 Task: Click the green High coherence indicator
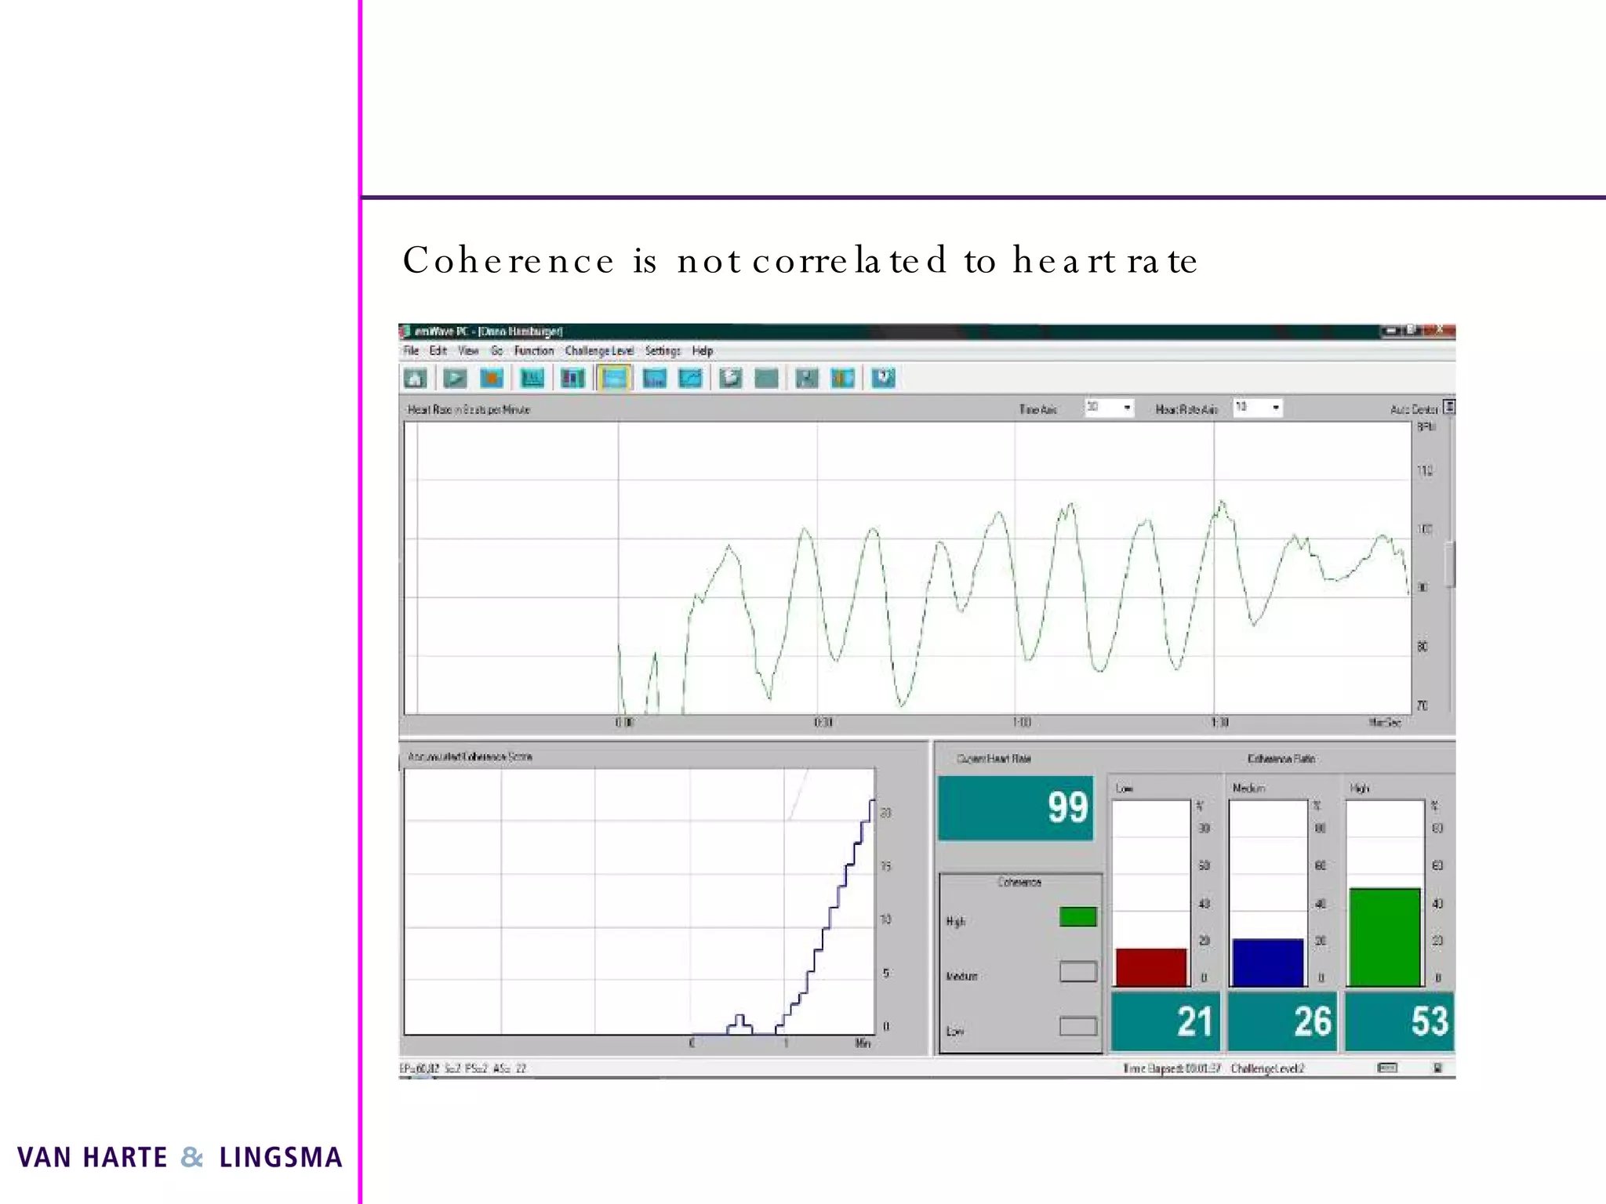pyautogui.click(x=1077, y=916)
